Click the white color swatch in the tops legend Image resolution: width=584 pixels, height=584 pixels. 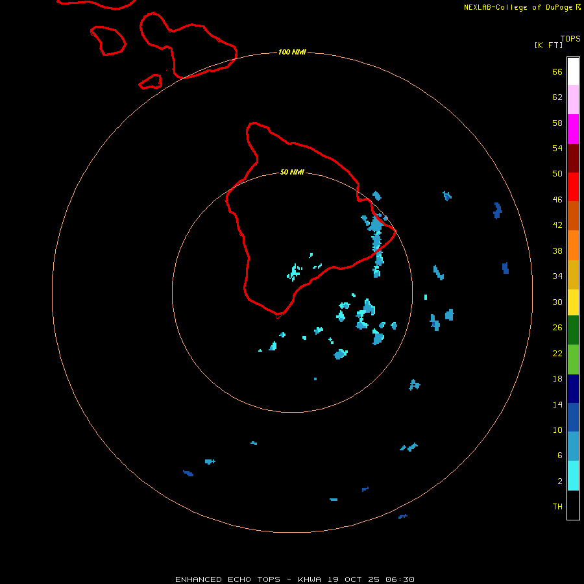573,71
